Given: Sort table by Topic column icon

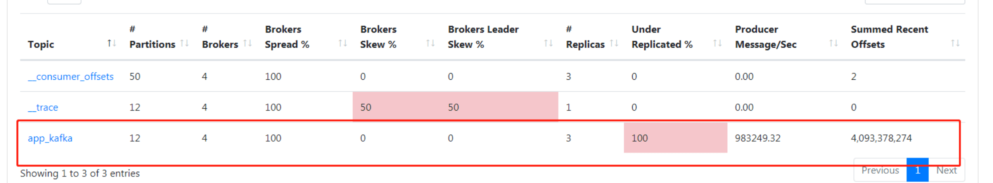Looking at the screenshot, I should pyautogui.click(x=112, y=43).
